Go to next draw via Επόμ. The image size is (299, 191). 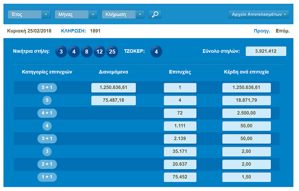point(282,31)
